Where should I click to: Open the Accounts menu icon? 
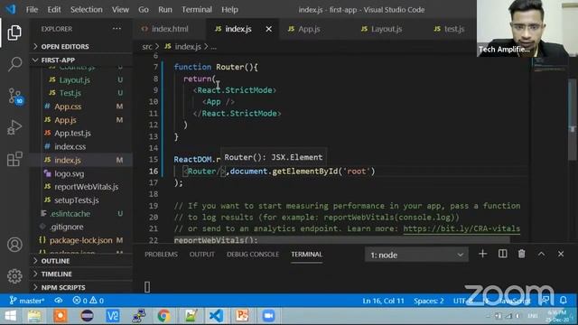[x=14, y=245]
